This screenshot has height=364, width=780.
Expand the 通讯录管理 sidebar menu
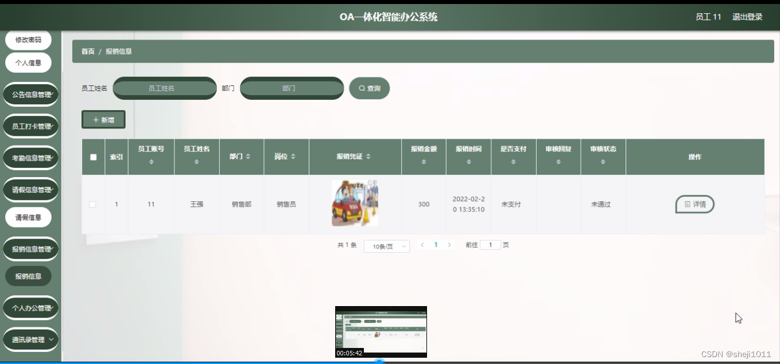point(30,339)
